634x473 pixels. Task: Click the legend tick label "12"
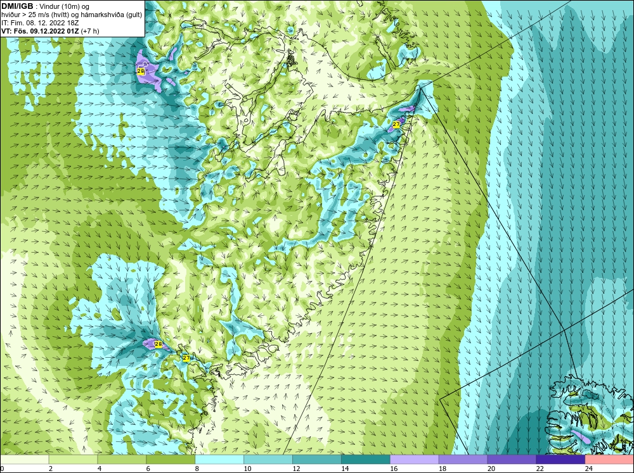[296, 469]
